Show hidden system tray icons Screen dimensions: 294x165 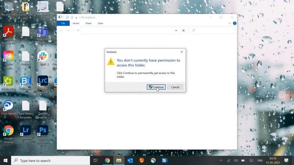(221, 160)
